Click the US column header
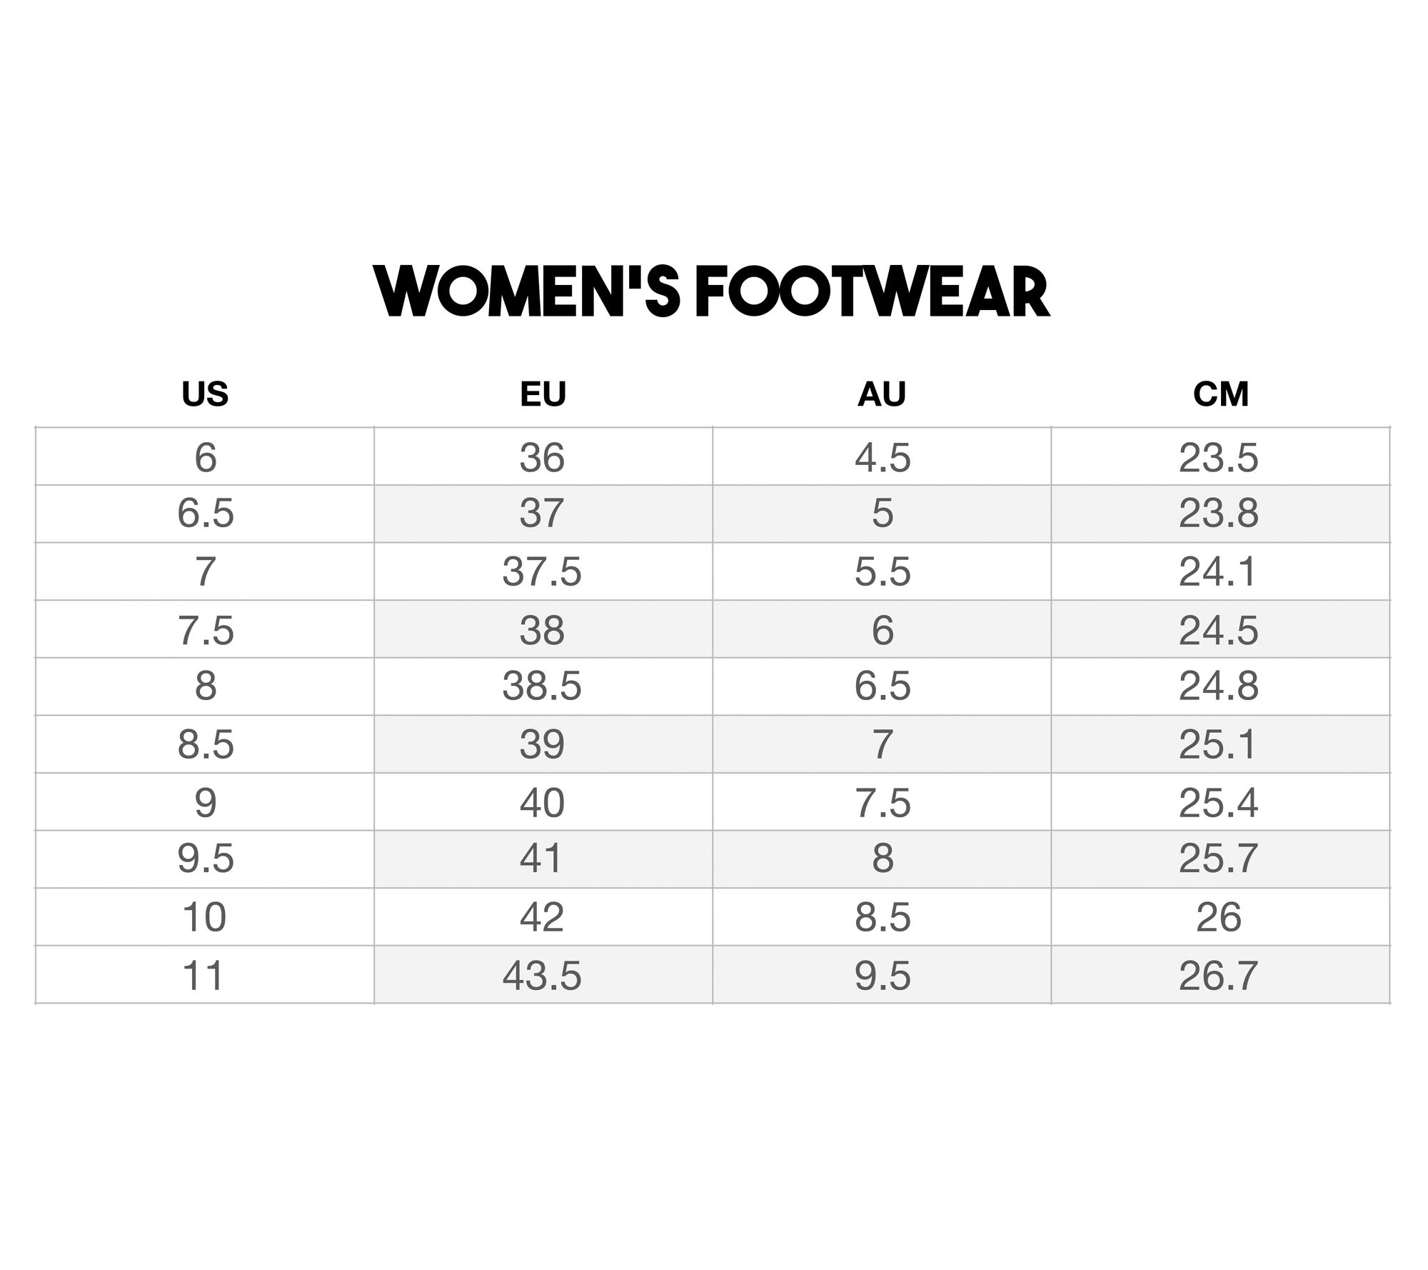1428x1270 pixels. point(205,394)
